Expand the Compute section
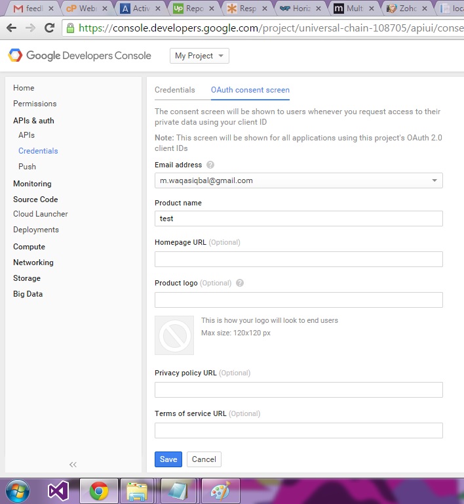This screenshot has height=504, width=464. 29,247
